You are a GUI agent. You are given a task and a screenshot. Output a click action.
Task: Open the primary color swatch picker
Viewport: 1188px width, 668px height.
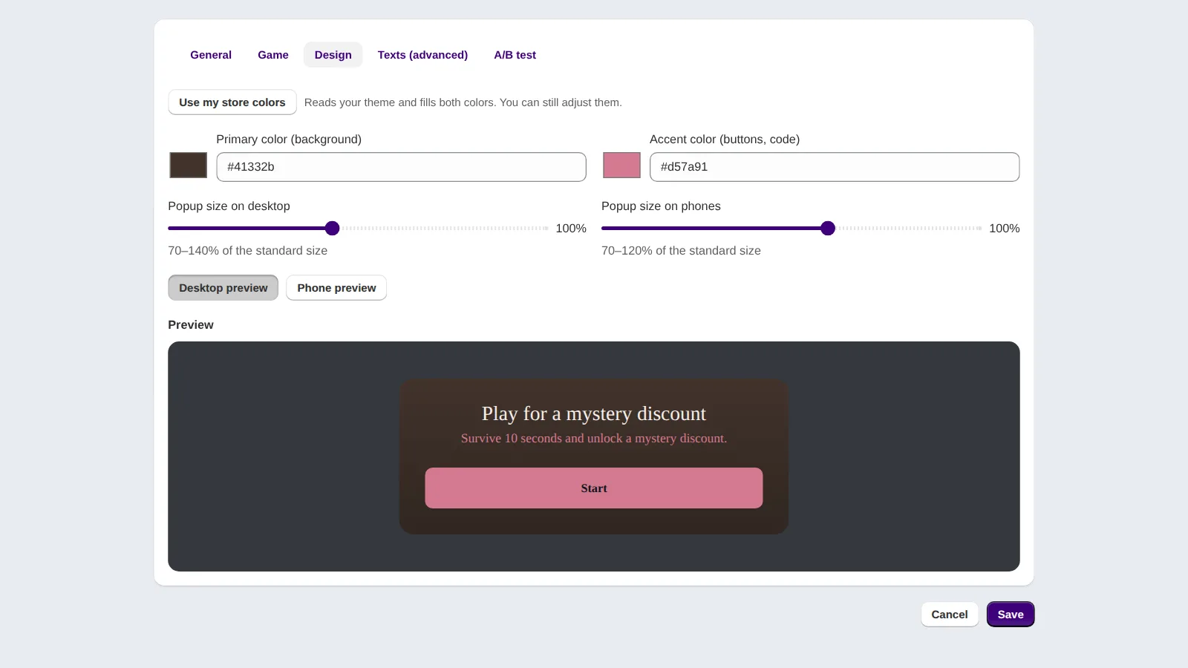tap(189, 165)
